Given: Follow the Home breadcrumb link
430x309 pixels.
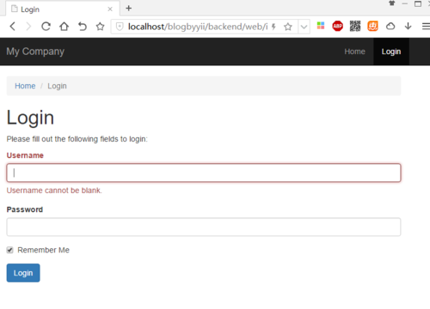Looking at the screenshot, I should point(25,86).
